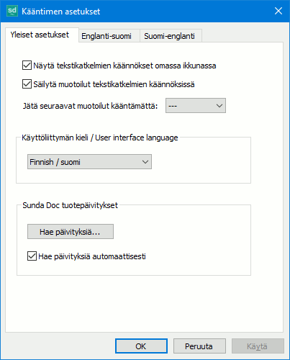This screenshot has height=360, width=290.
Task: Cancel via the Peruuta button
Action: (199, 346)
